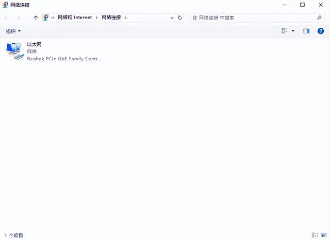Open the recent locations dropdown arrow
This screenshot has width=330, height=239.
coord(27,18)
